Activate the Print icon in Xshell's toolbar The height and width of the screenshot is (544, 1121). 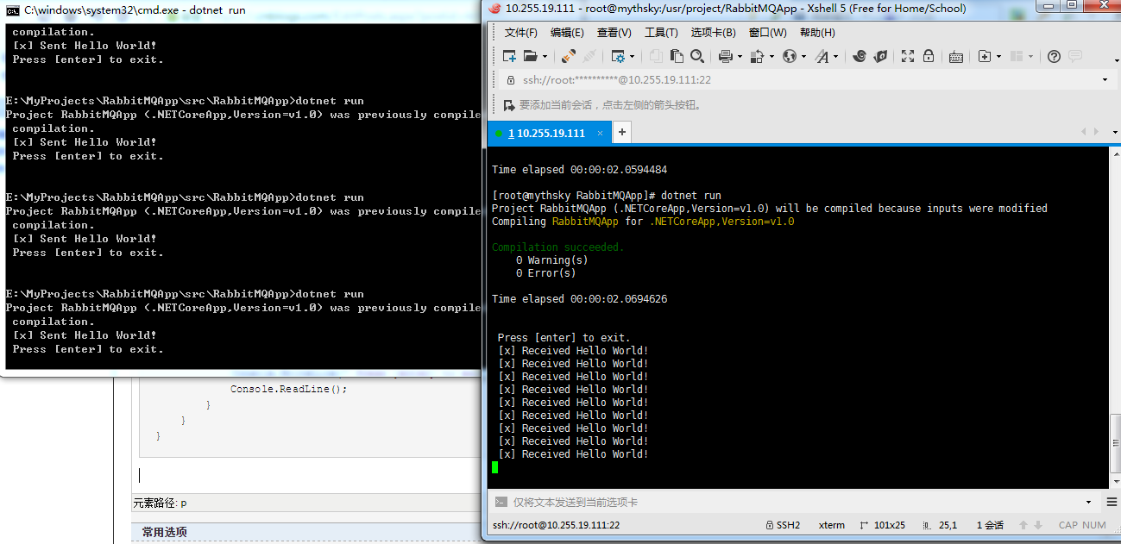click(726, 55)
